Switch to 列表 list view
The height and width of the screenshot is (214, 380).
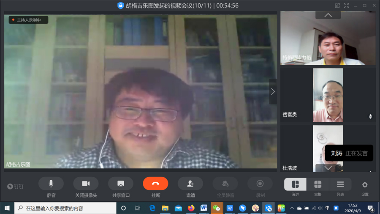point(340,184)
